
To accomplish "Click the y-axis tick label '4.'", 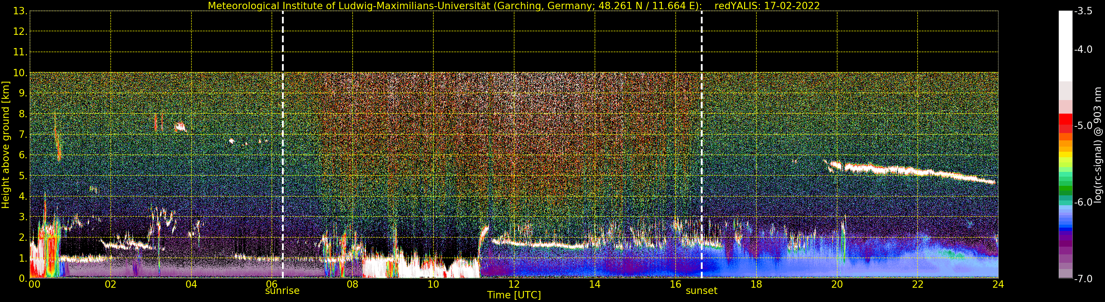I will 23,196.
